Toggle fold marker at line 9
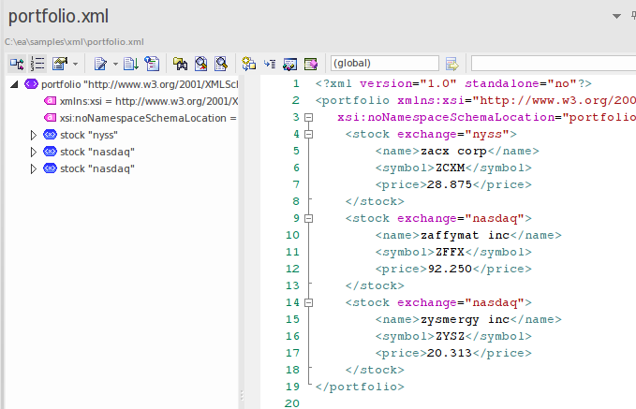Image resolution: width=636 pixels, height=409 pixels. (307, 218)
